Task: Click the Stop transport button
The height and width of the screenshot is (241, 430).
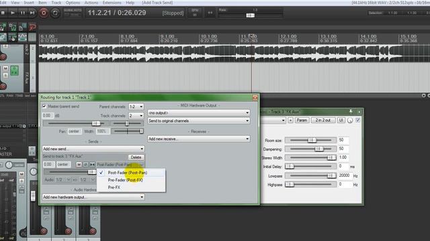Action: (x=3, y=13)
